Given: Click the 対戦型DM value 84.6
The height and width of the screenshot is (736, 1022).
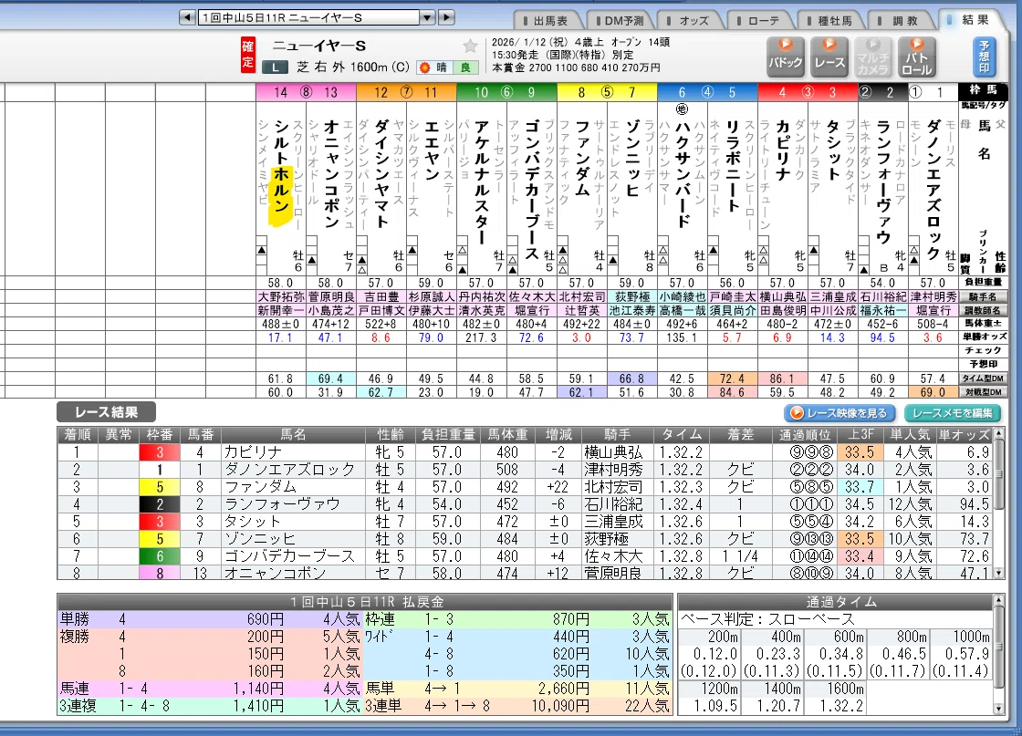Looking at the screenshot, I should (732, 392).
